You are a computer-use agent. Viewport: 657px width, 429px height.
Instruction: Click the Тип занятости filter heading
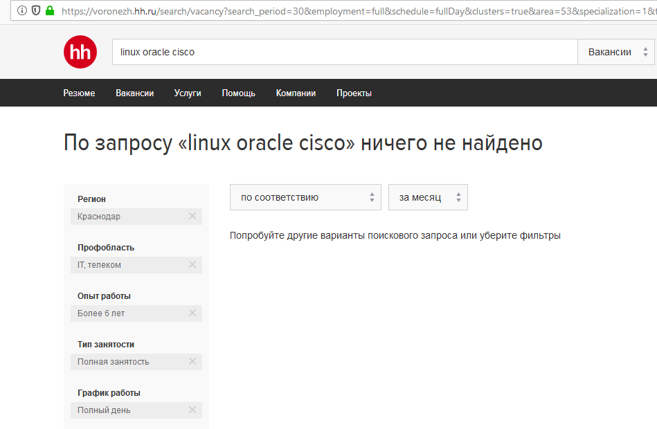point(106,345)
